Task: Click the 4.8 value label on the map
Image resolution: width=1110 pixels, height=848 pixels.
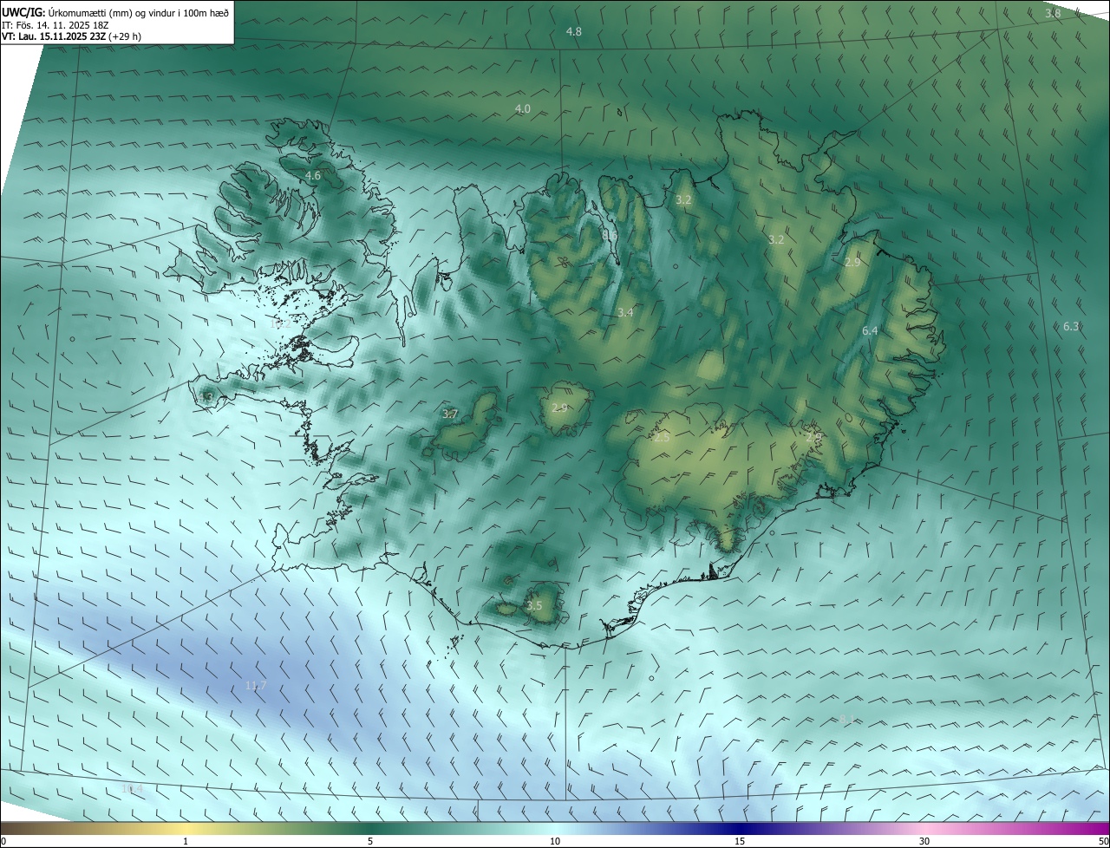Action: (x=574, y=31)
